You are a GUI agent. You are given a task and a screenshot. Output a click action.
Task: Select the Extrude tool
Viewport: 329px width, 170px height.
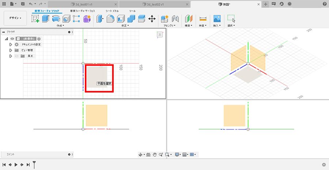(45, 19)
